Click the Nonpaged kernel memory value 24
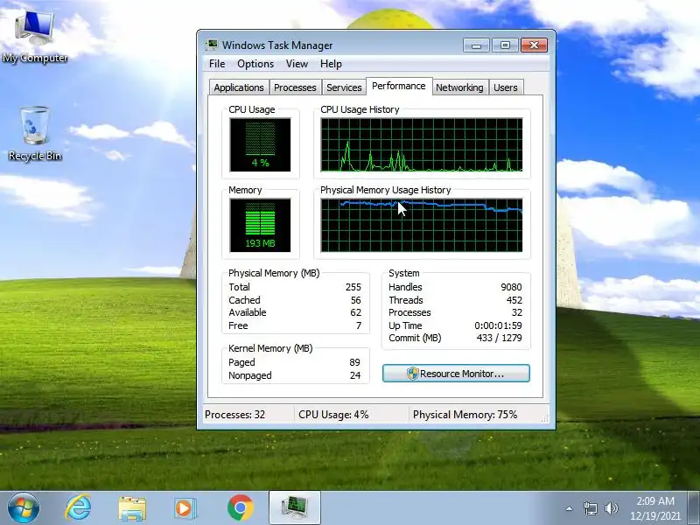Viewport: 700px width, 525px height. [x=355, y=375]
